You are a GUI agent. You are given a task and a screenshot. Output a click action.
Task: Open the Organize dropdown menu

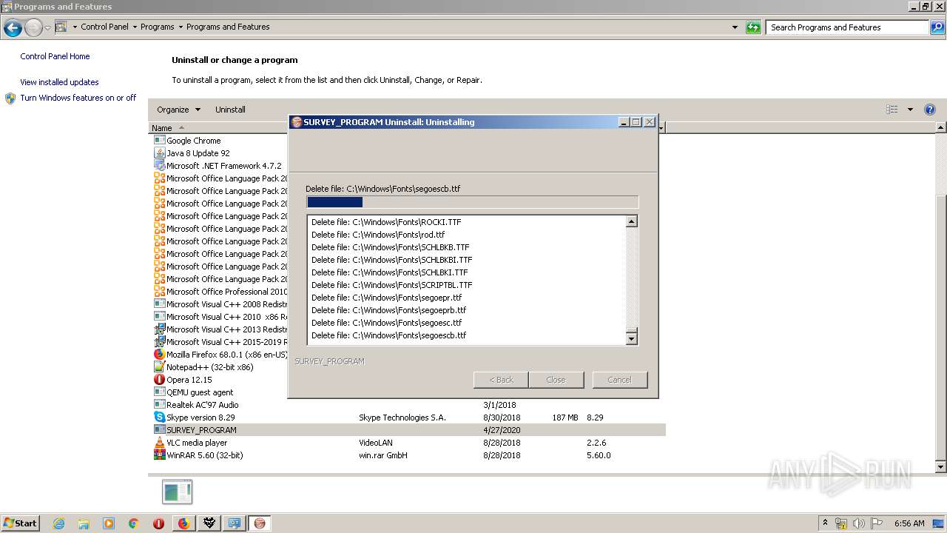[x=178, y=110]
